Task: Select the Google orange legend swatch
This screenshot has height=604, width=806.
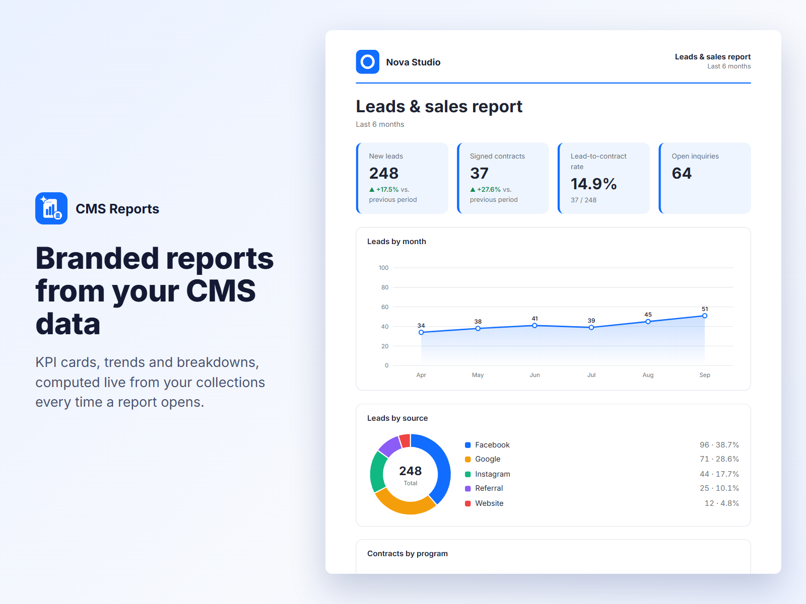Action: pyautogui.click(x=468, y=459)
